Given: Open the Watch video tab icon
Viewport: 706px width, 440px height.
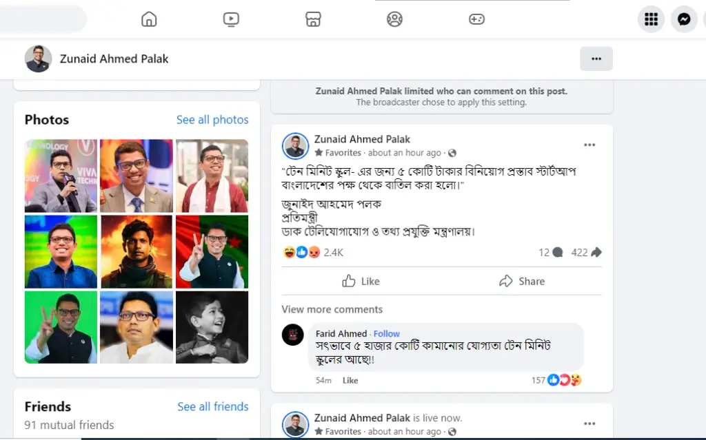Looking at the screenshot, I should point(231,19).
